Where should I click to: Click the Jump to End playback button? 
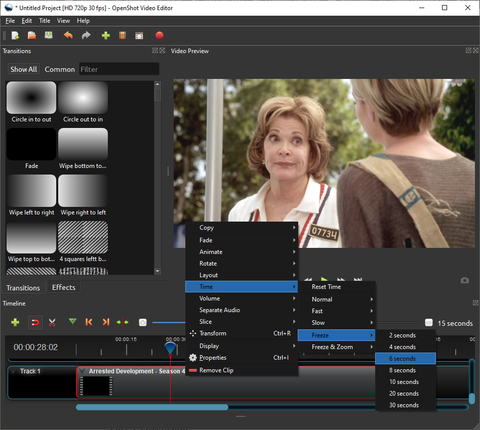(358, 279)
